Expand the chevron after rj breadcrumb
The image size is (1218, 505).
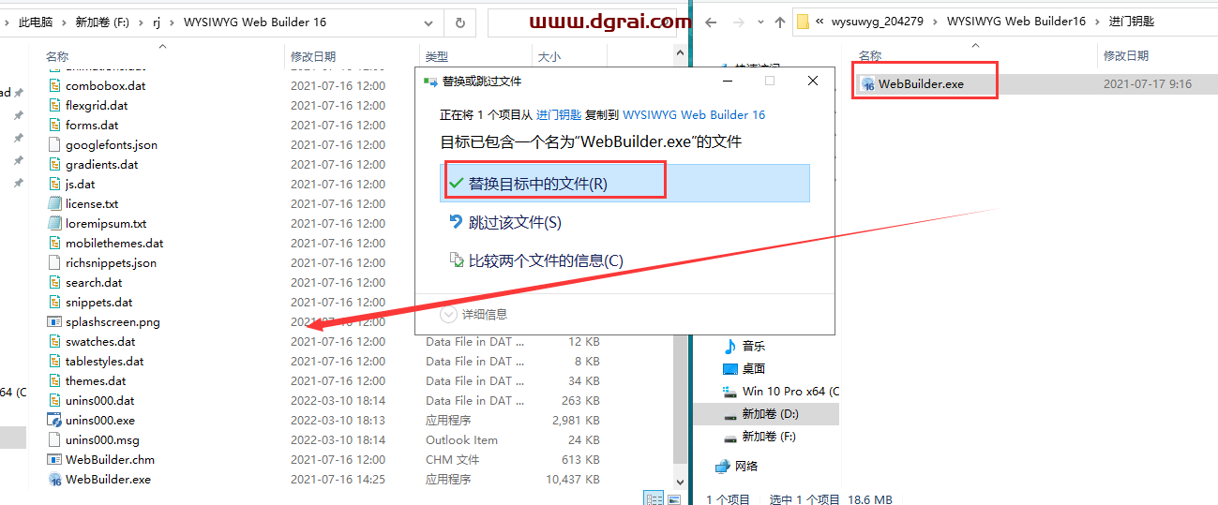tap(173, 22)
